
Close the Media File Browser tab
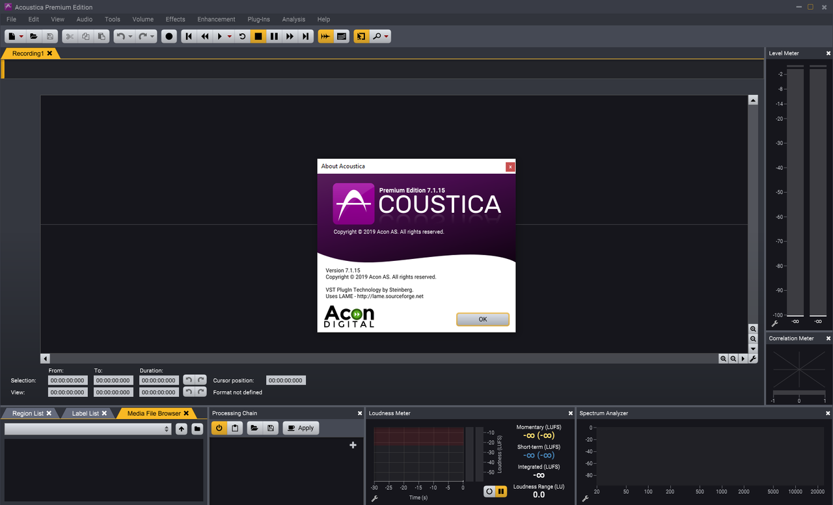coord(186,413)
